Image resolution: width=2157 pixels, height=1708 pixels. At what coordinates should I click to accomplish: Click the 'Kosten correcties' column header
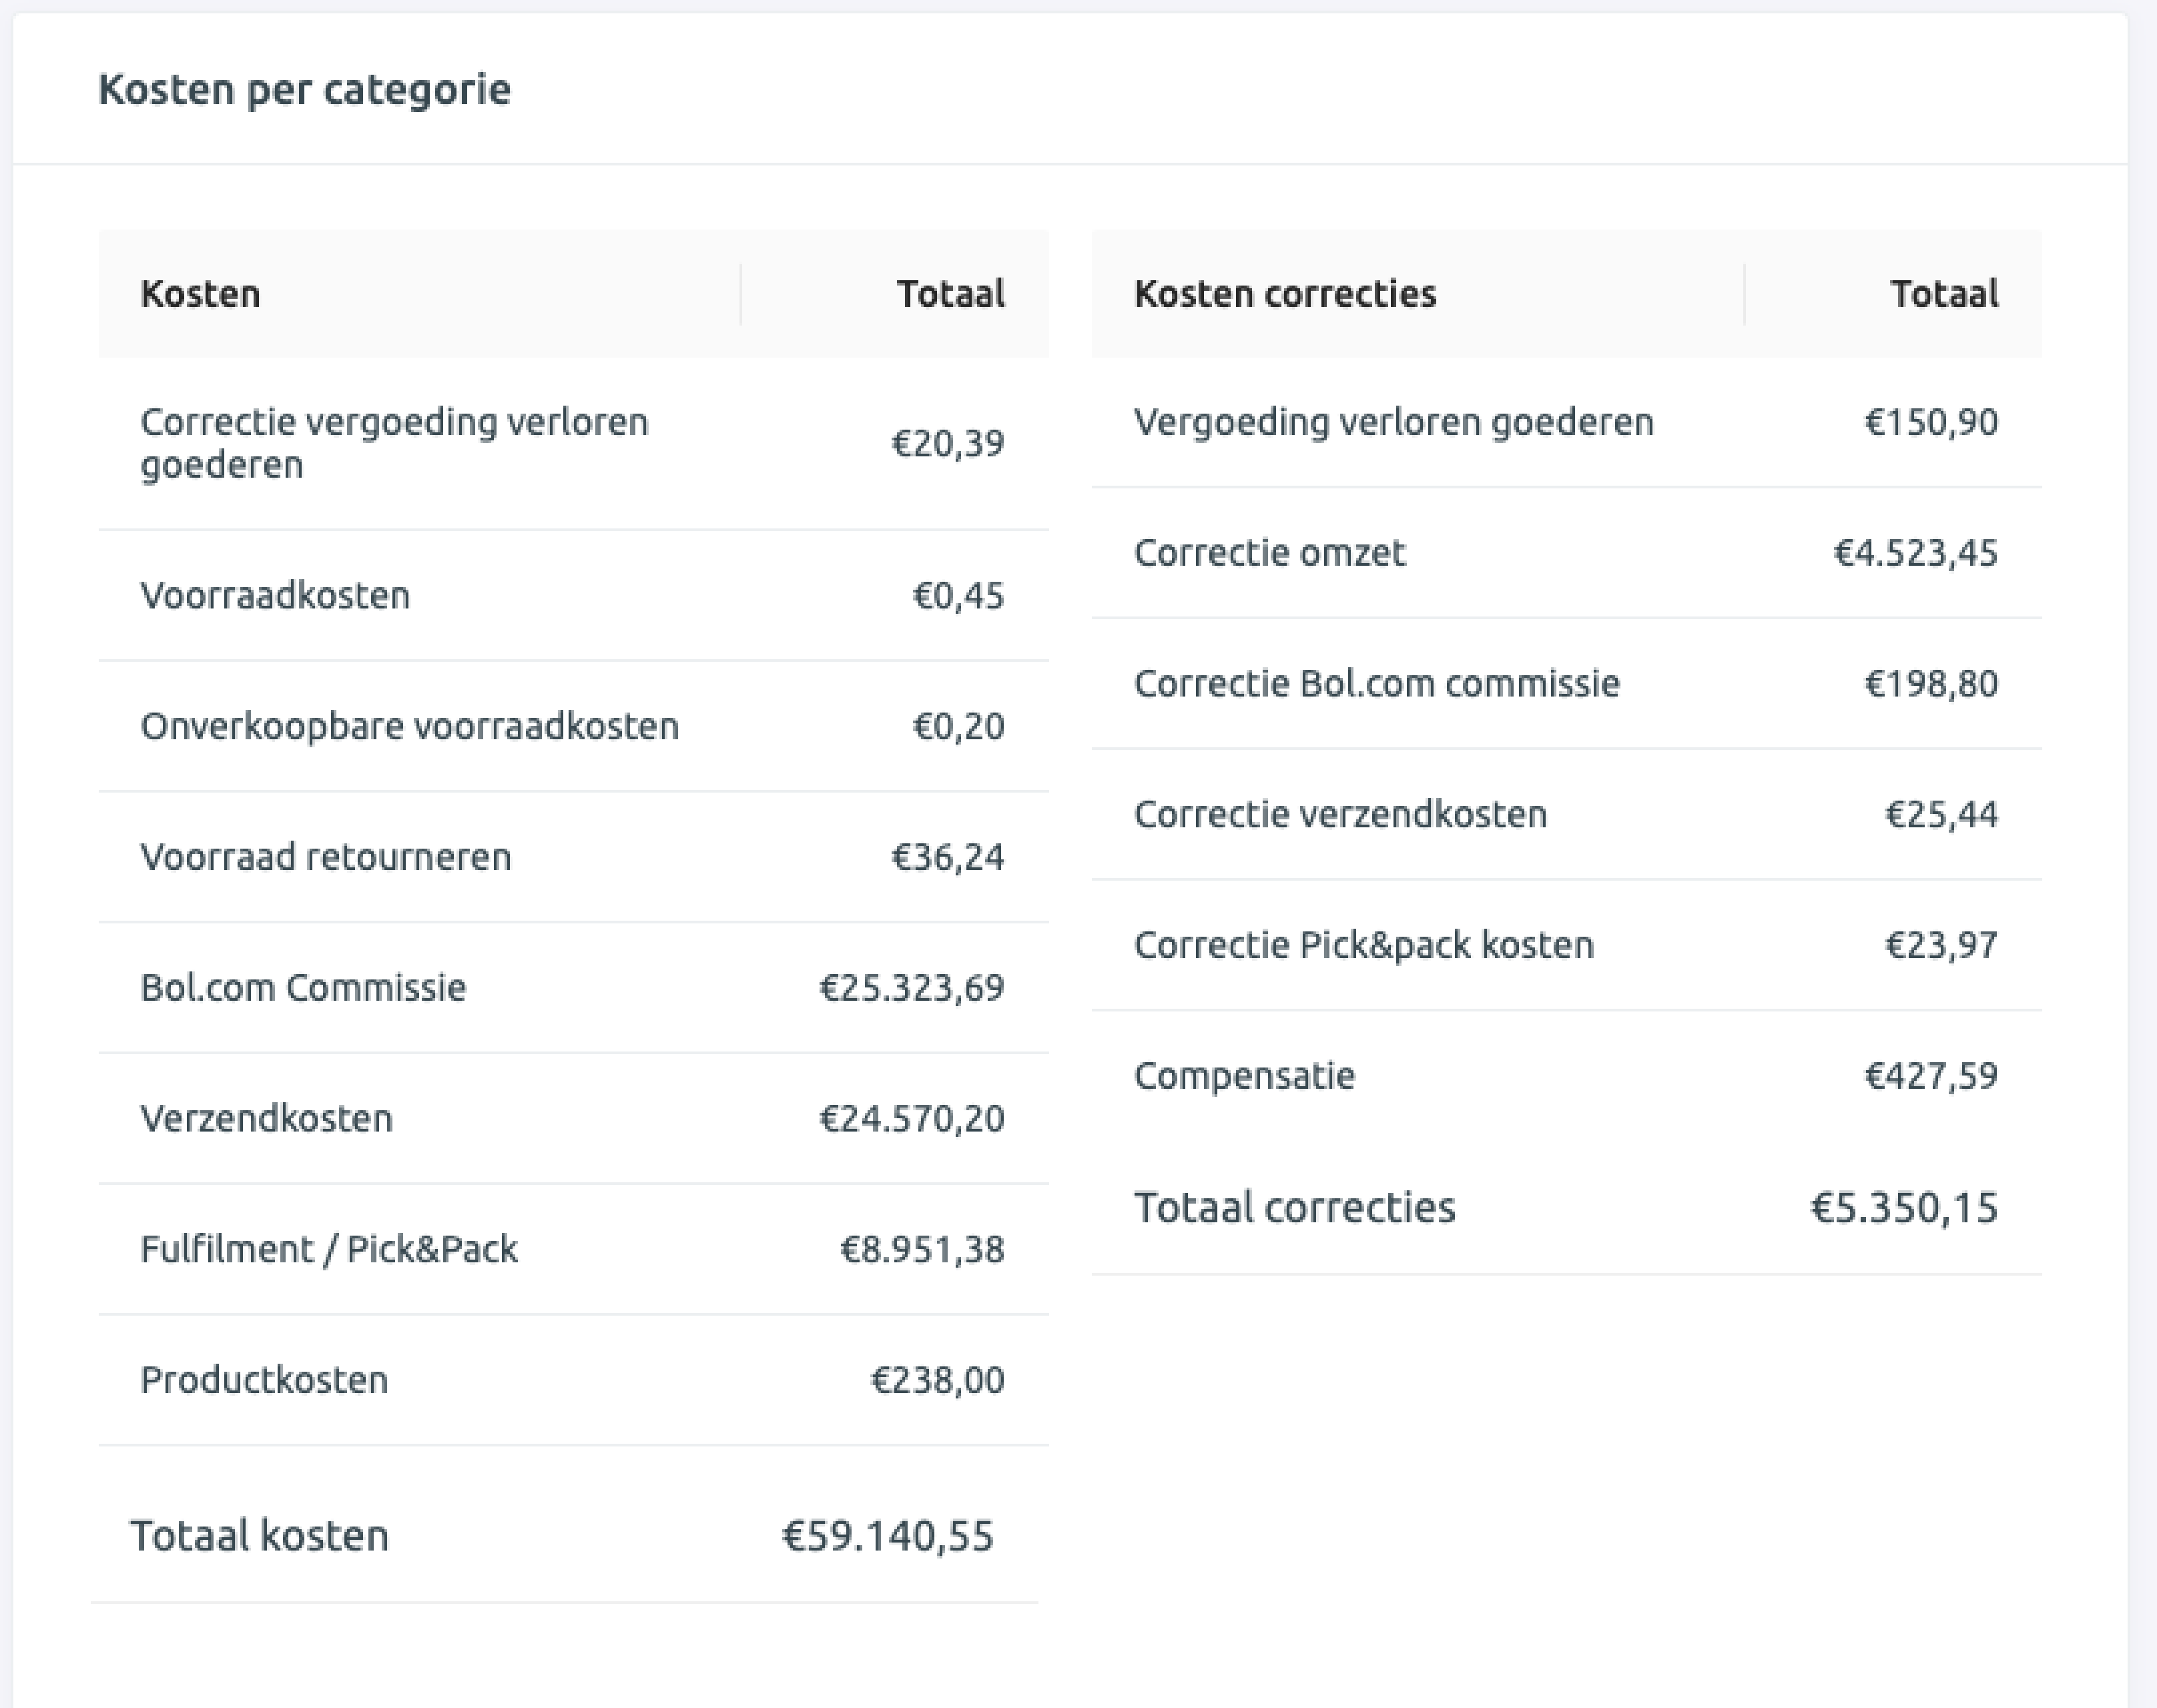(x=1285, y=294)
